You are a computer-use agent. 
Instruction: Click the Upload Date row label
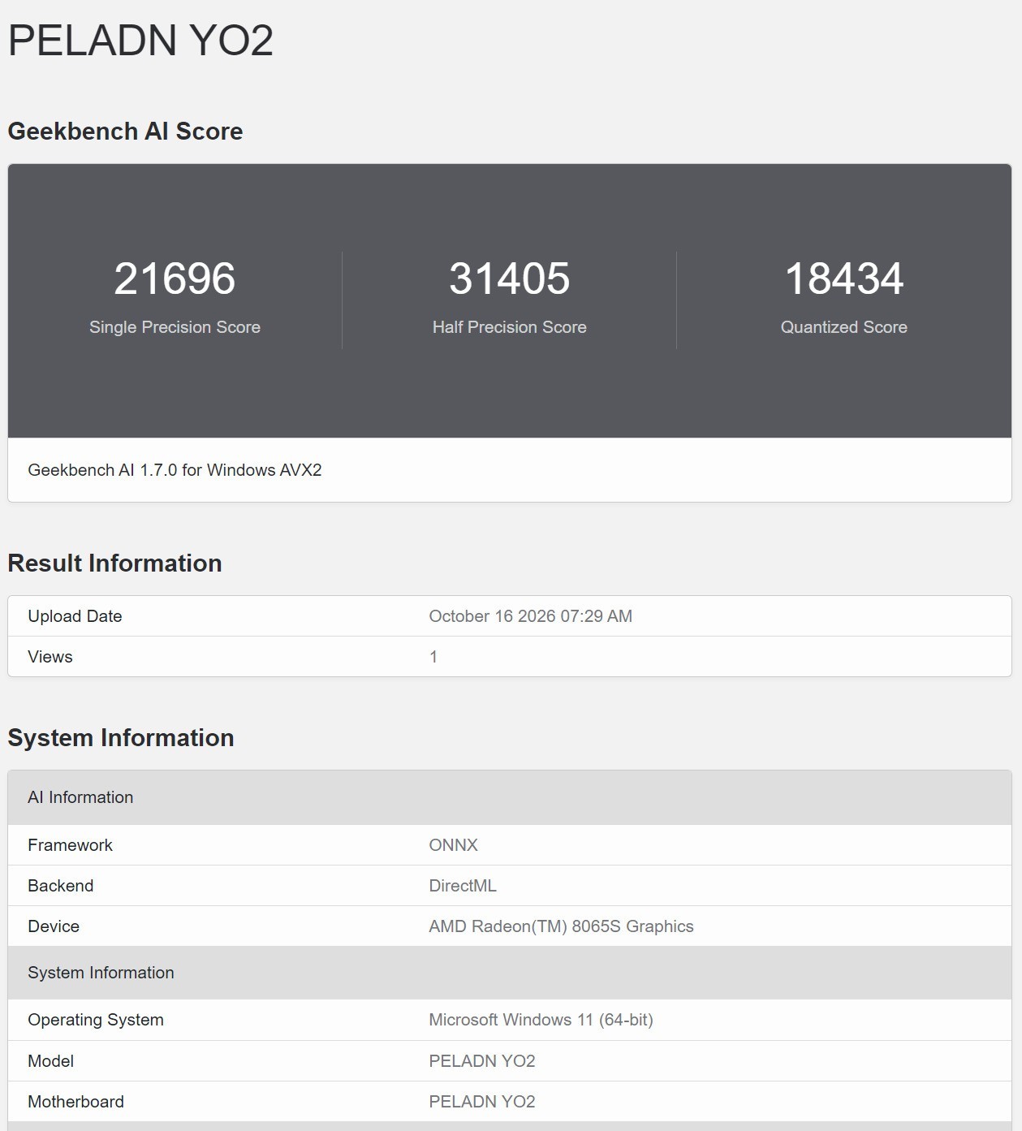pos(75,616)
